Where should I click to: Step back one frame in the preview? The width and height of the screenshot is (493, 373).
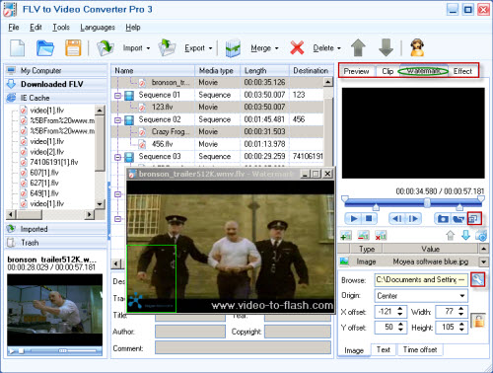click(x=397, y=218)
